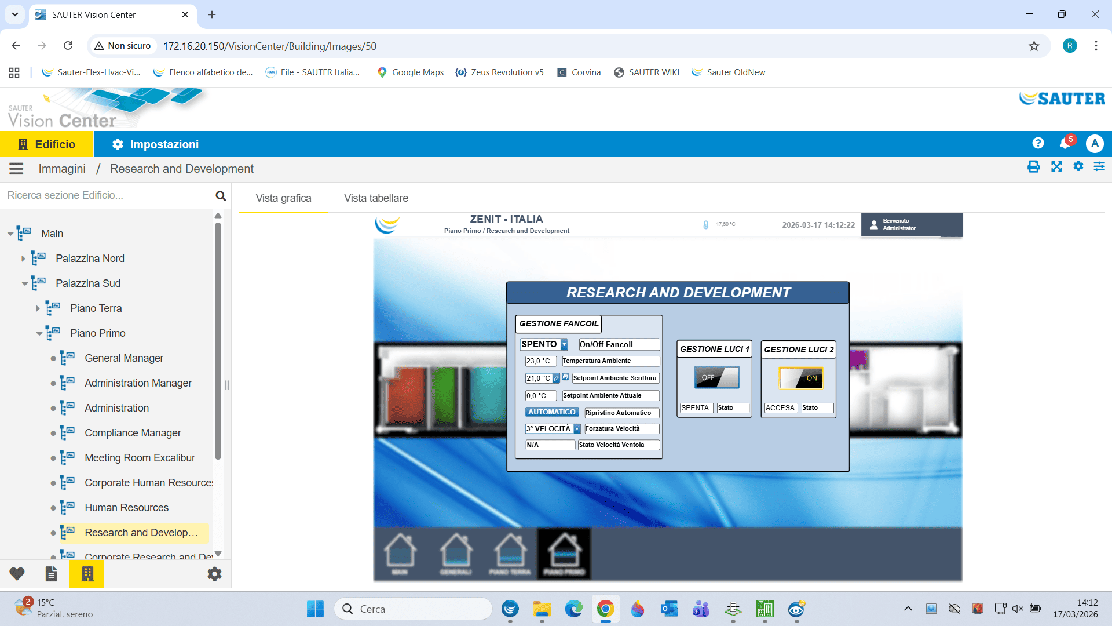Open the Impostazioni menu tab
Screen dimensions: 1112x626
(x=155, y=144)
